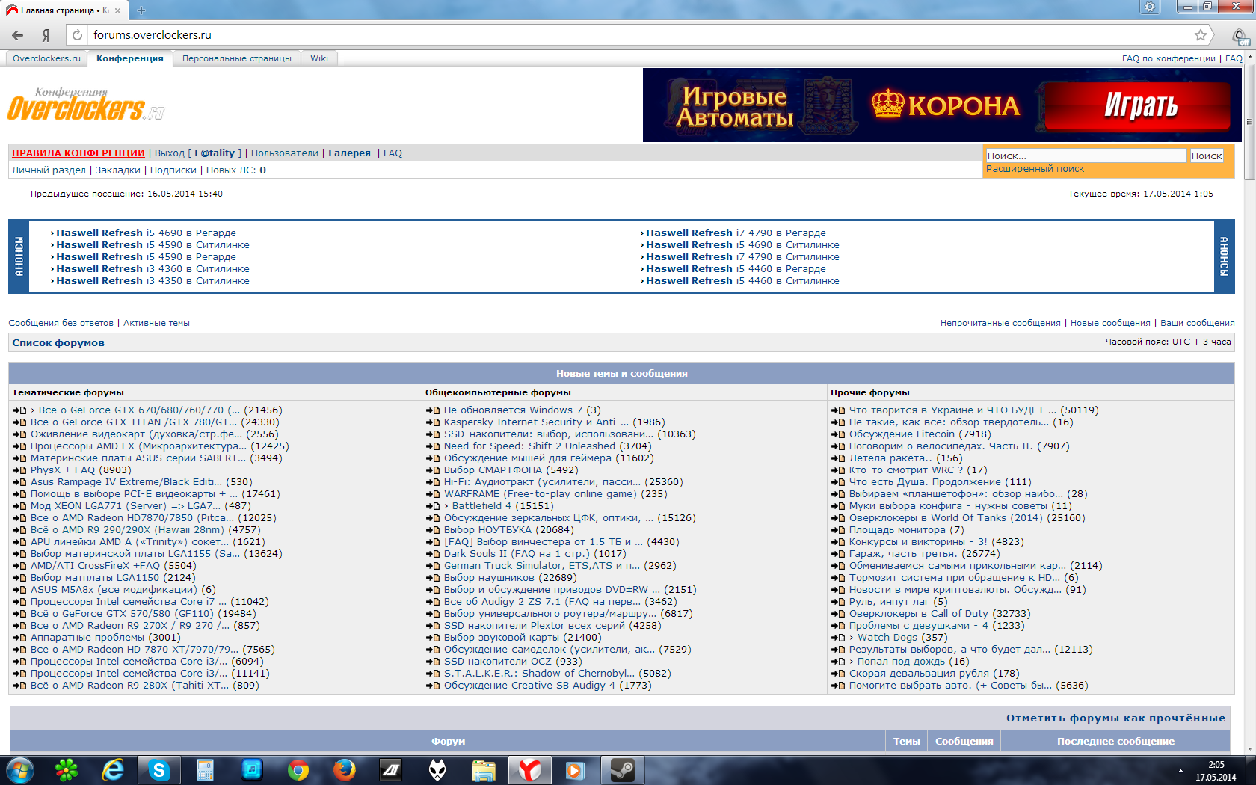Select the Конференция tab
The width and height of the screenshot is (1256, 785).
(x=130, y=58)
